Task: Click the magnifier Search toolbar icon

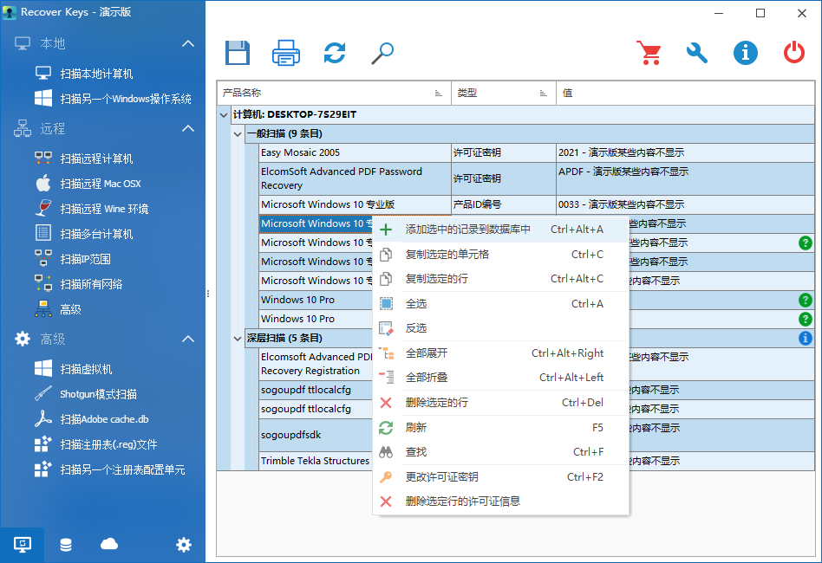Action: (x=382, y=53)
